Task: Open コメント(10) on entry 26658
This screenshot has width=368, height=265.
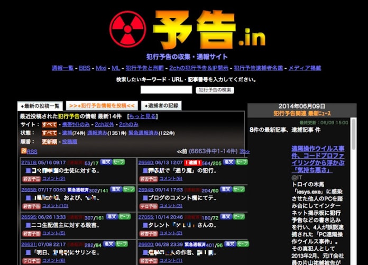Action: (x=56, y=206)
